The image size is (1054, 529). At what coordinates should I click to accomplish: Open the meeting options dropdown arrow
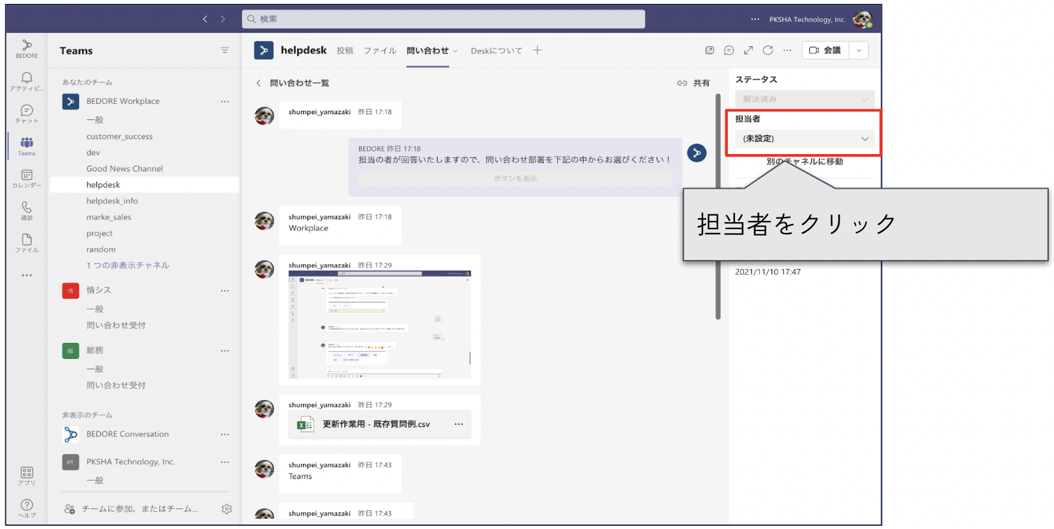coord(859,50)
